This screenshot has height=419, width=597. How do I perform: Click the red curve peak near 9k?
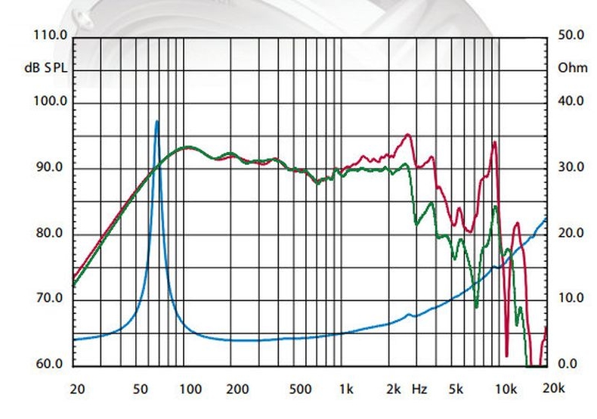[x=494, y=143]
